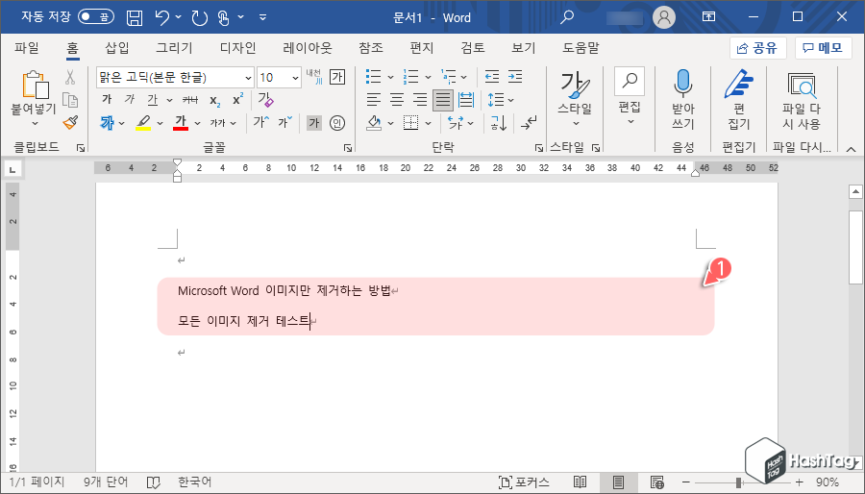This screenshot has width=865, height=494.
Task: Open Font dialog launcher
Action: 348,148
